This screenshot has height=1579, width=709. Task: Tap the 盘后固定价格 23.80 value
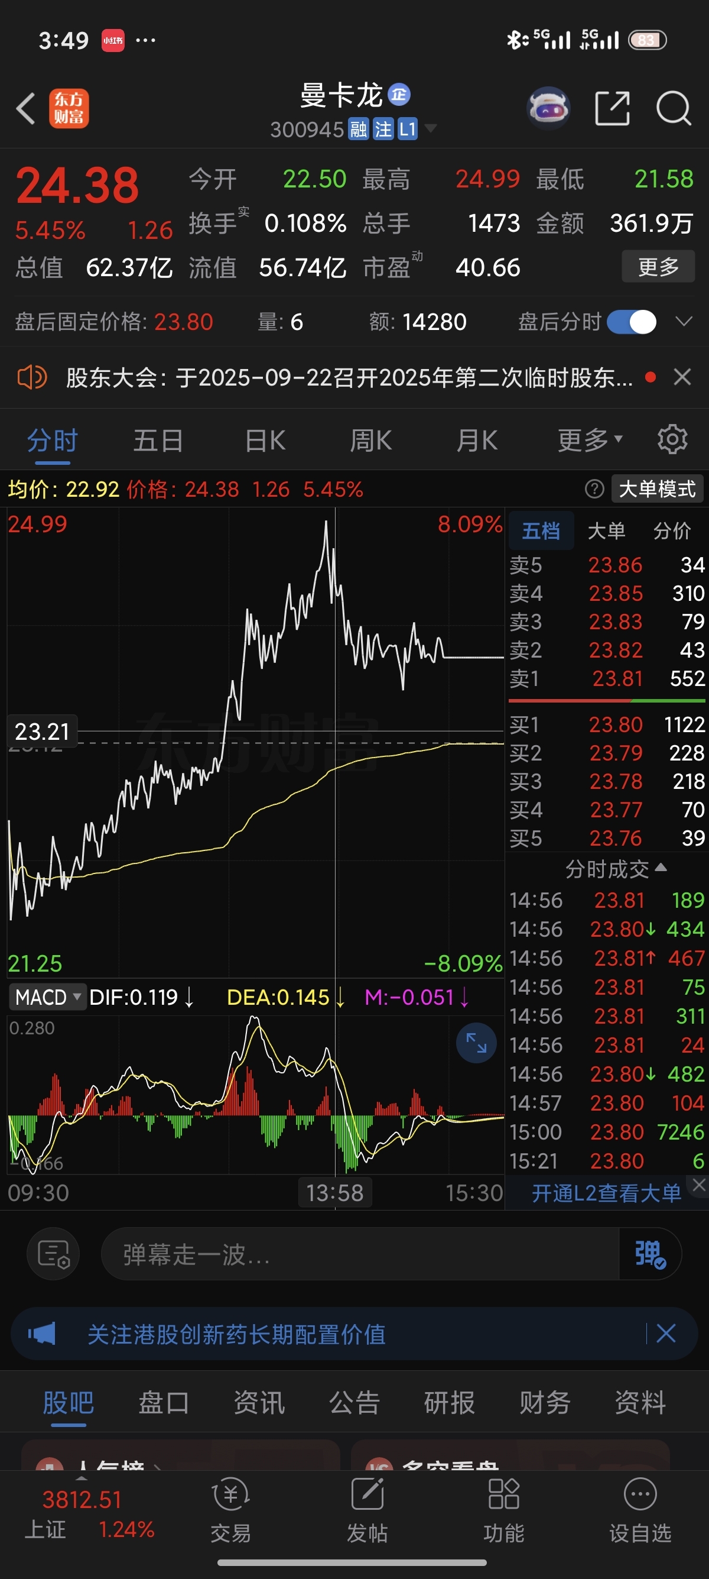pos(183,322)
